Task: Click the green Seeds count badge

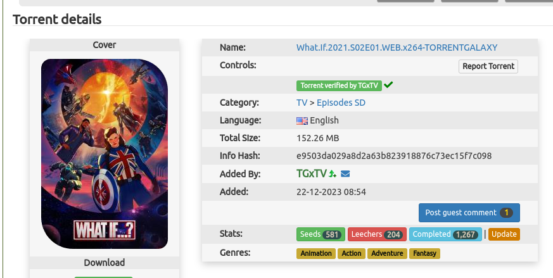Action: click(321, 234)
